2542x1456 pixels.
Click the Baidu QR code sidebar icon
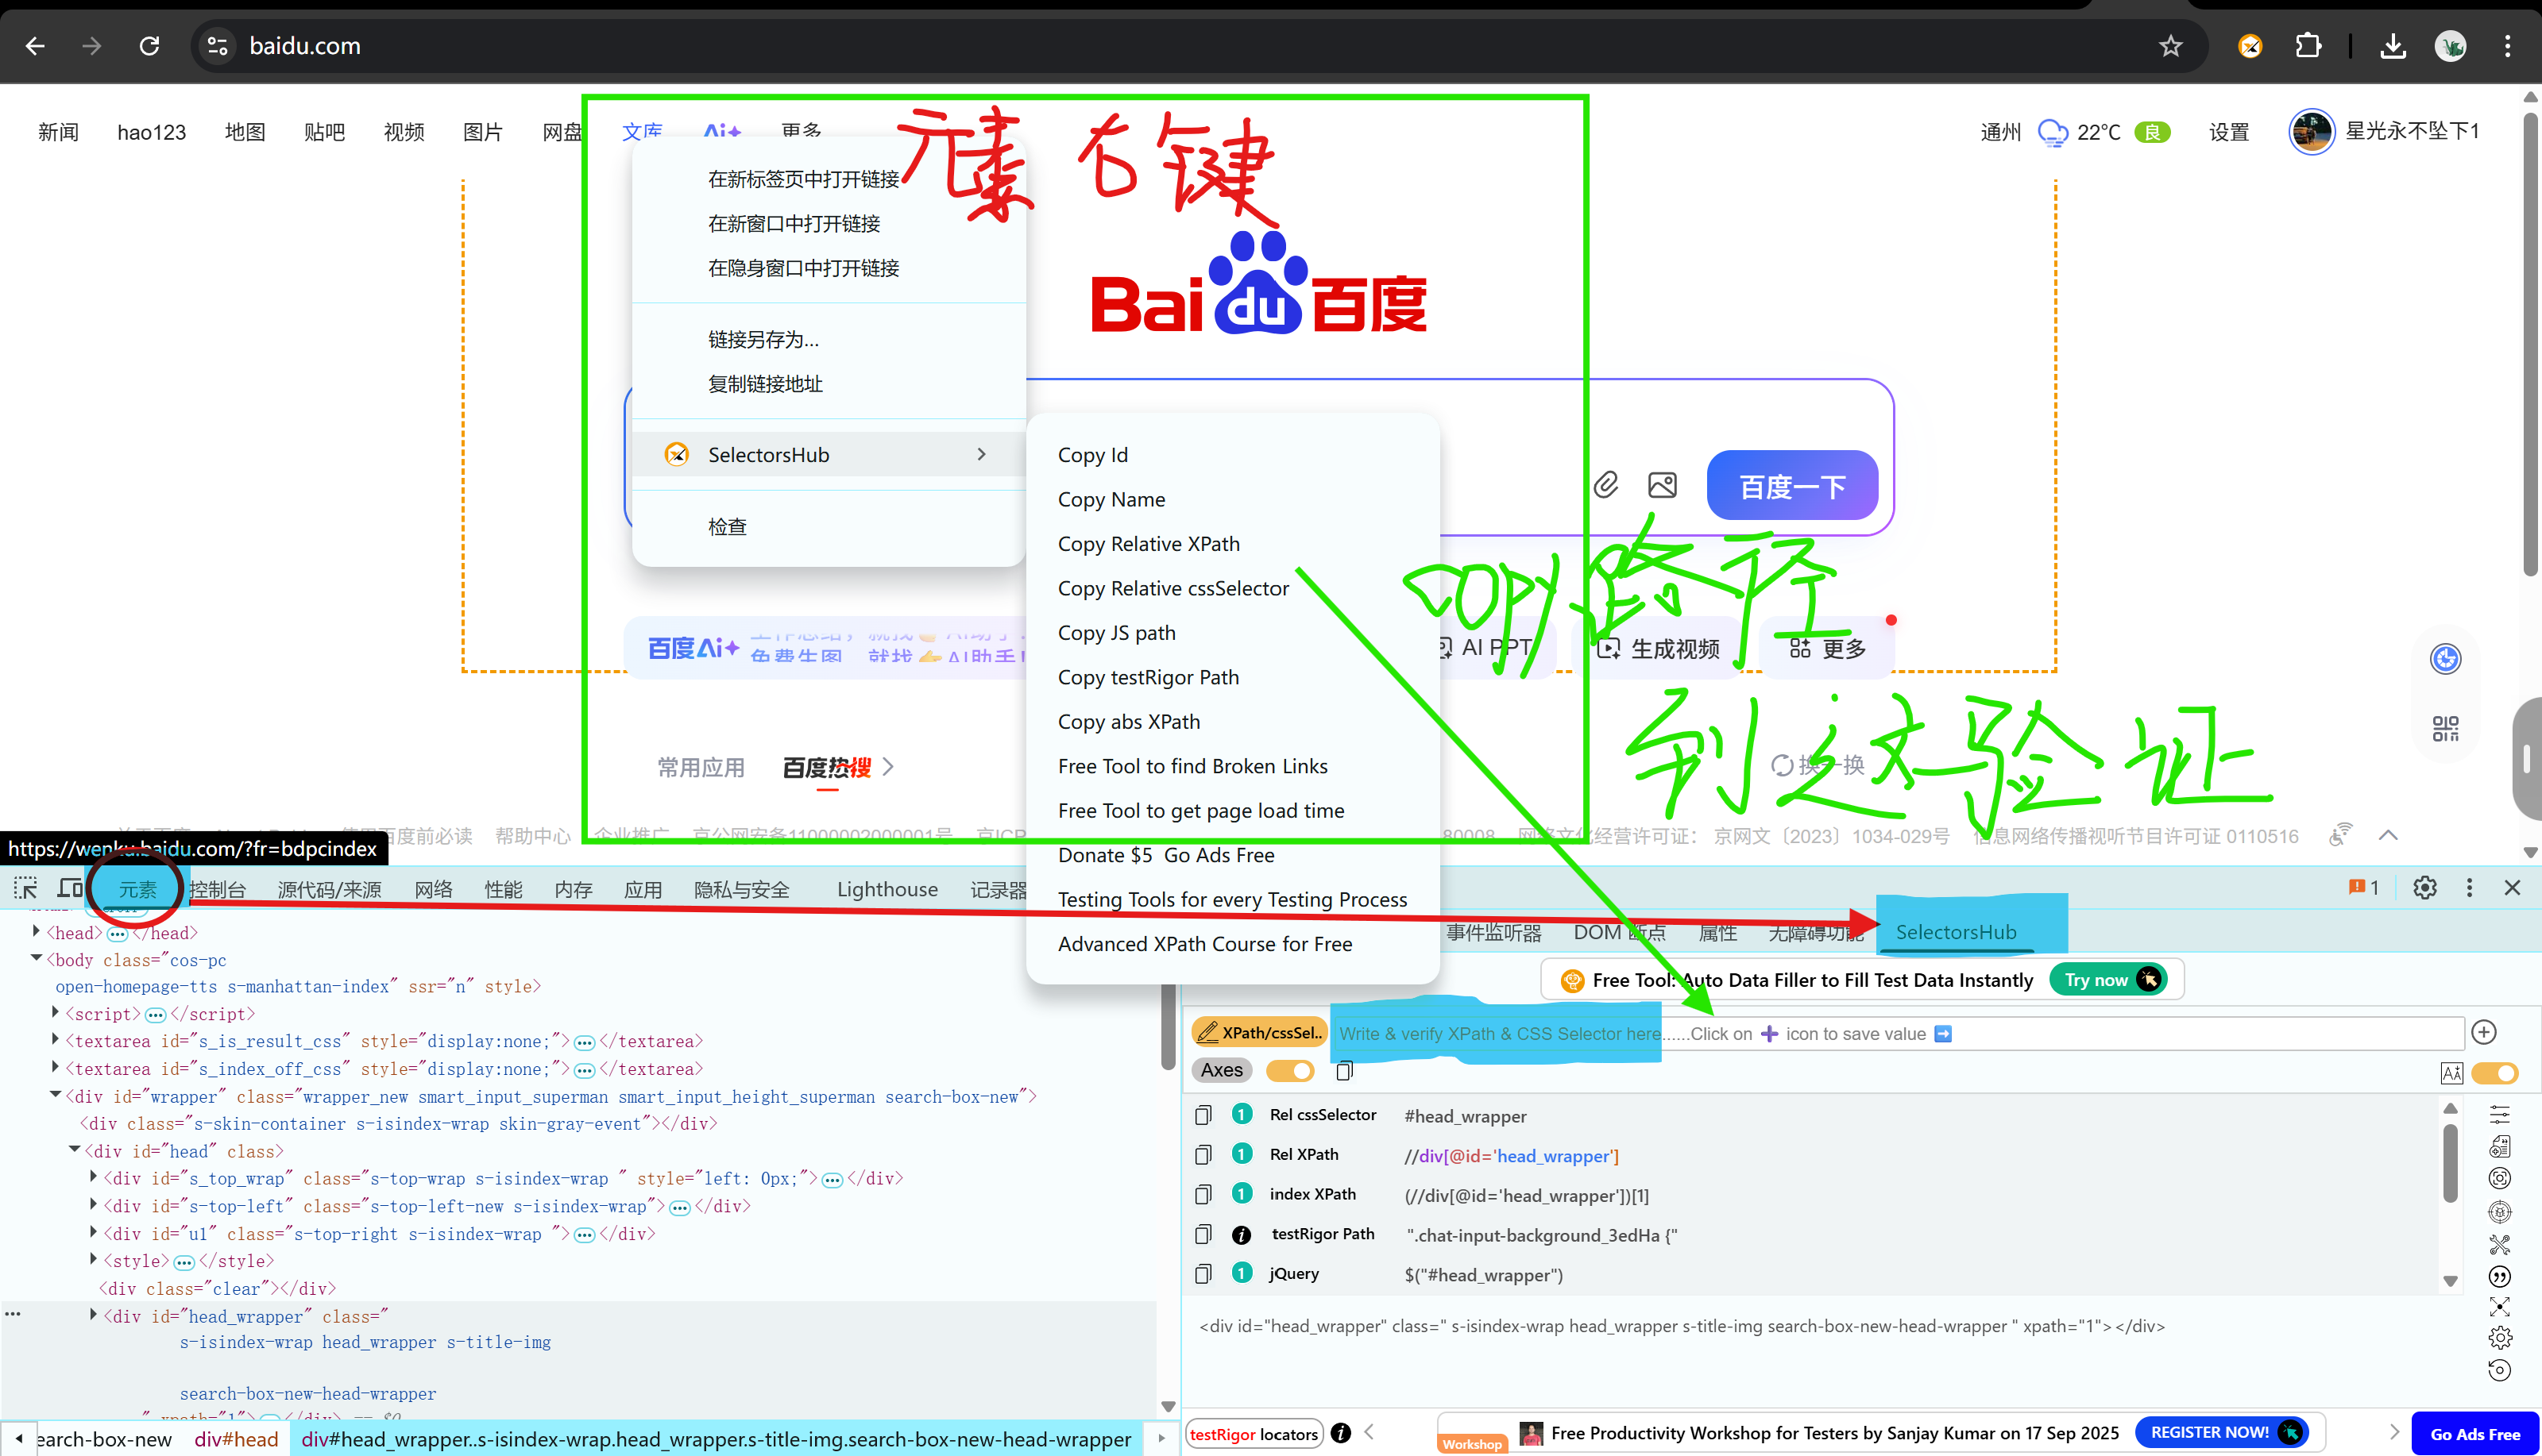(2446, 728)
